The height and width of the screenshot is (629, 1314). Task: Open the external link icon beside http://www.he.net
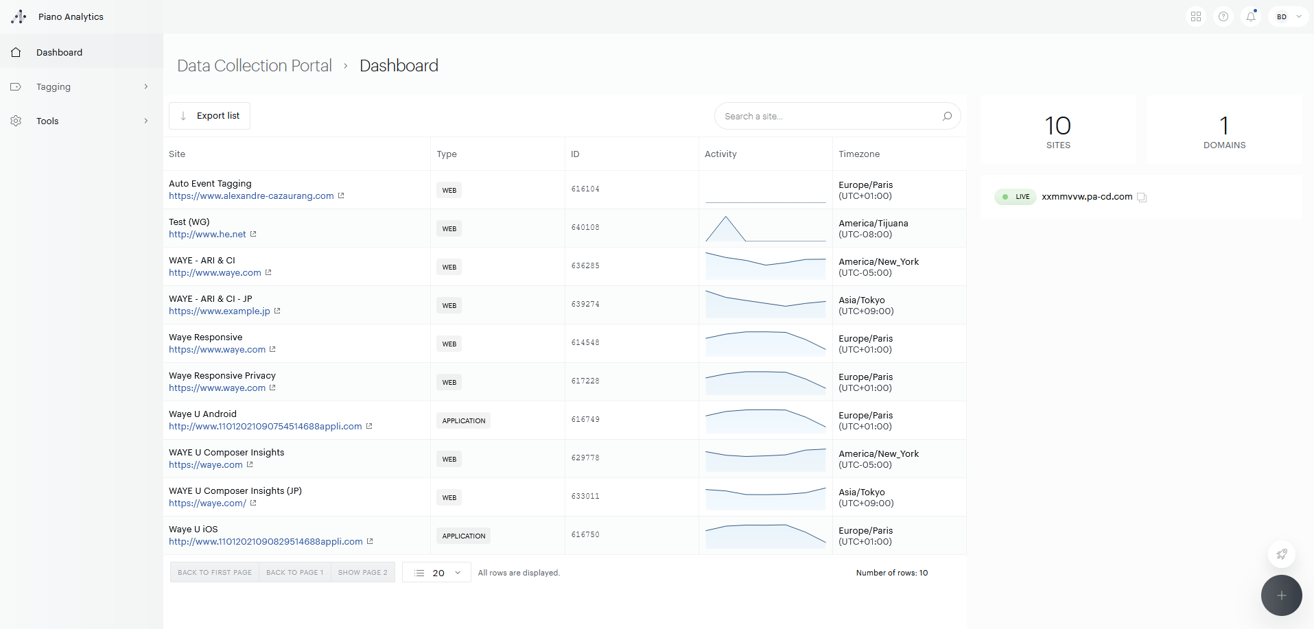coord(253,234)
